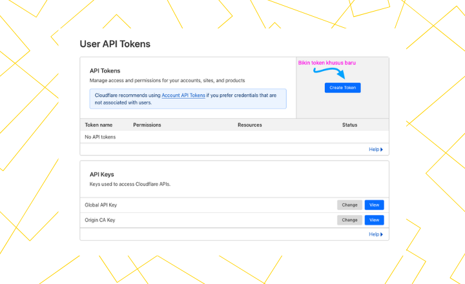Click 'Manage access and permissions' description text
This screenshot has width=465, height=284.
[167, 81]
